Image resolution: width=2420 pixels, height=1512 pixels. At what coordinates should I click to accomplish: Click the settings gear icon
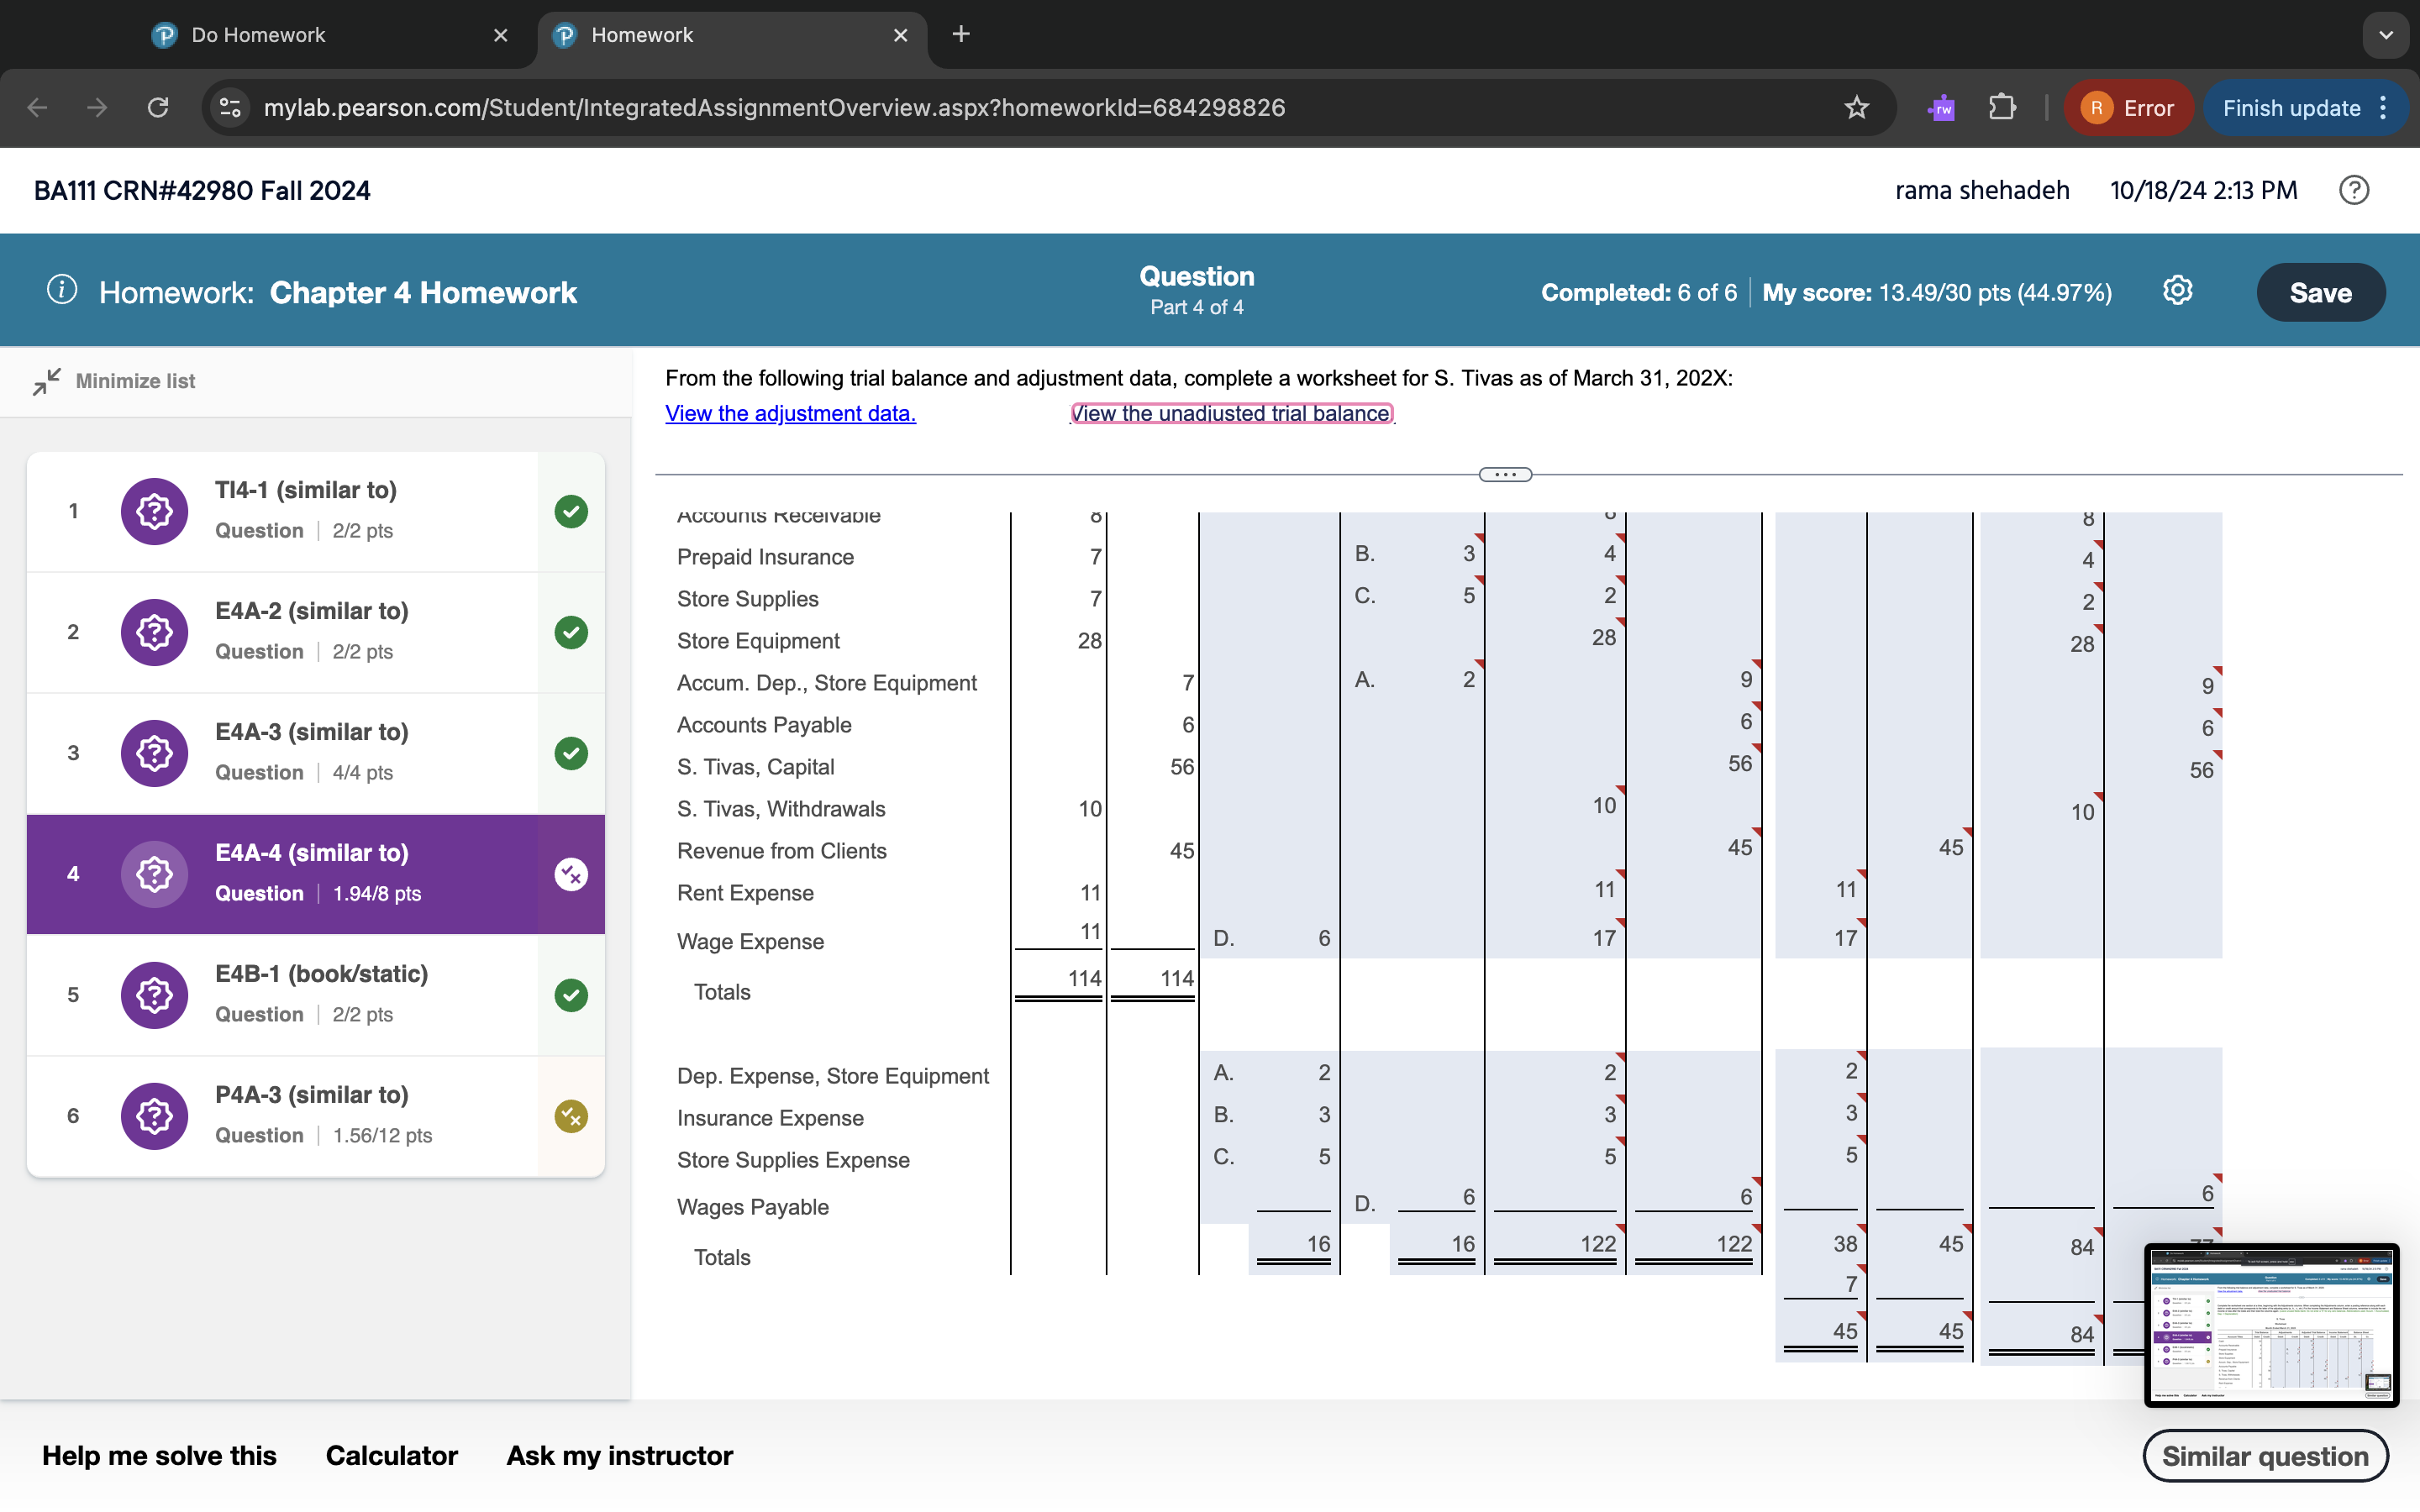2177,291
